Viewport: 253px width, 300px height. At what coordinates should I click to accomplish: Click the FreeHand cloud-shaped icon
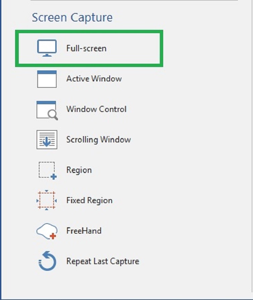(46, 231)
